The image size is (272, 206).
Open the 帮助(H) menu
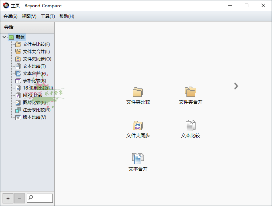pos(67,16)
